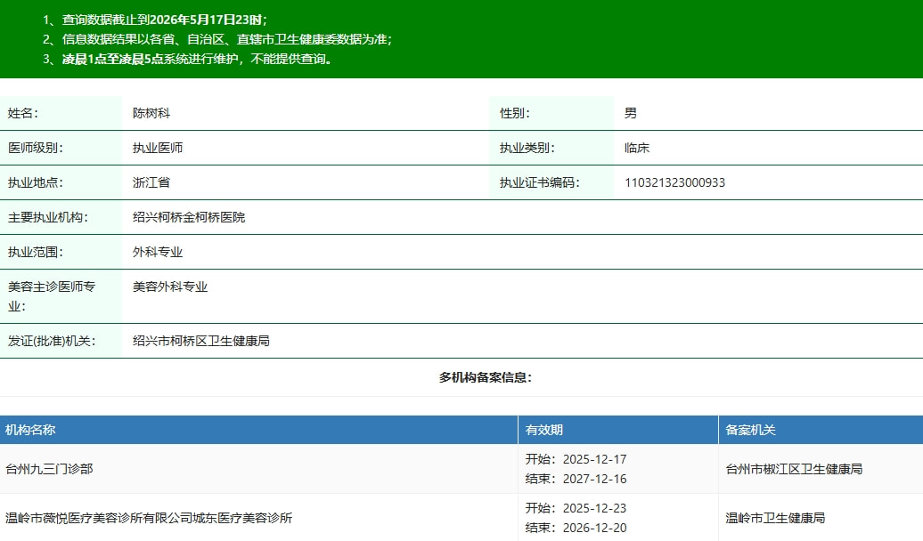The image size is (923, 541).
Task: Click the 医师级别 label
Action: point(36,148)
